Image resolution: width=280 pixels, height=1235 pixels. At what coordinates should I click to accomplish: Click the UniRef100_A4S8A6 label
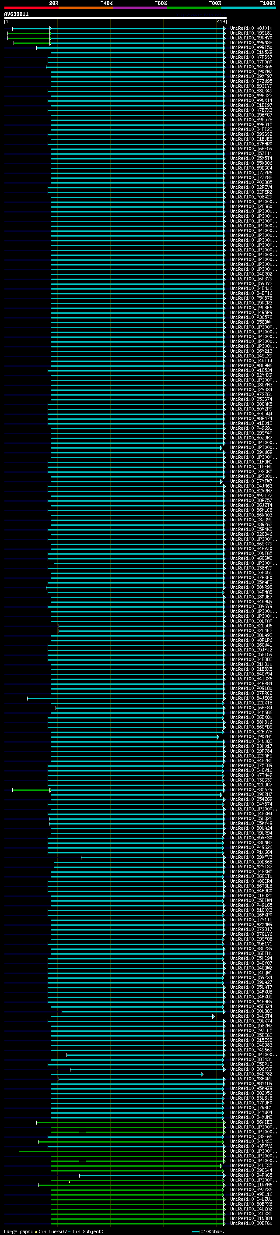tap(251, 67)
